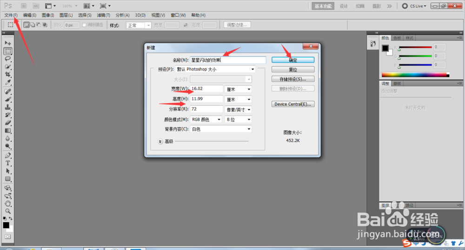465x250 pixels.
Task: Select the Zoom tool
Action: (x=8, y=211)
